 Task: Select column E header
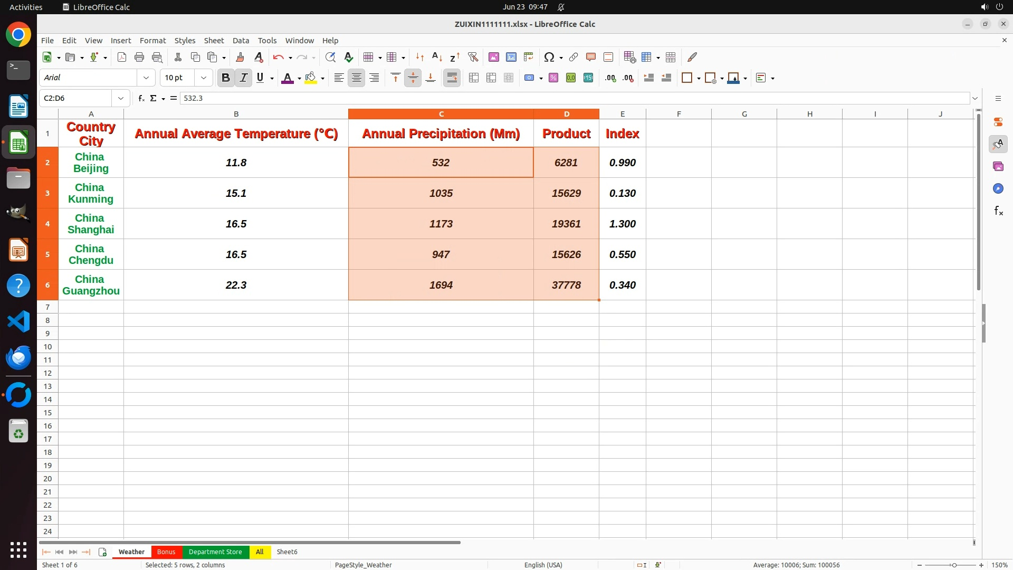click(x=622, y=114)
